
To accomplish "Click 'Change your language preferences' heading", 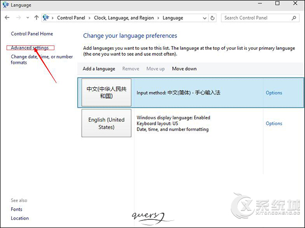I will click(x=130, y=36).
